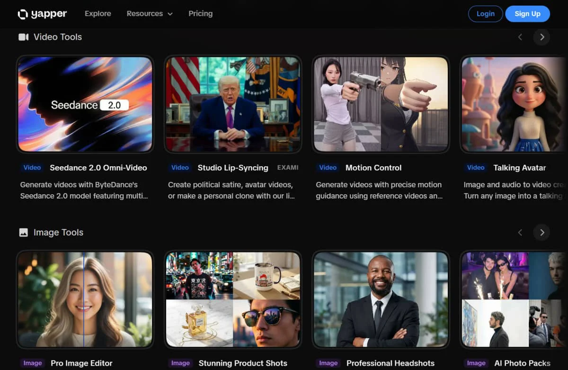Open the Talking Avatar thumbnail

(514, 104)
